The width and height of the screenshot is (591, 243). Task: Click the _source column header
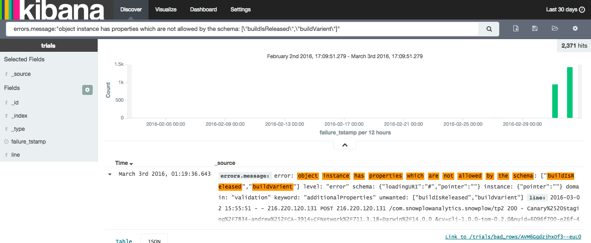(x=225, y=163)
